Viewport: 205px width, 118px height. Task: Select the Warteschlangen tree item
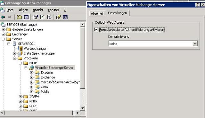(x=36, y=49)
